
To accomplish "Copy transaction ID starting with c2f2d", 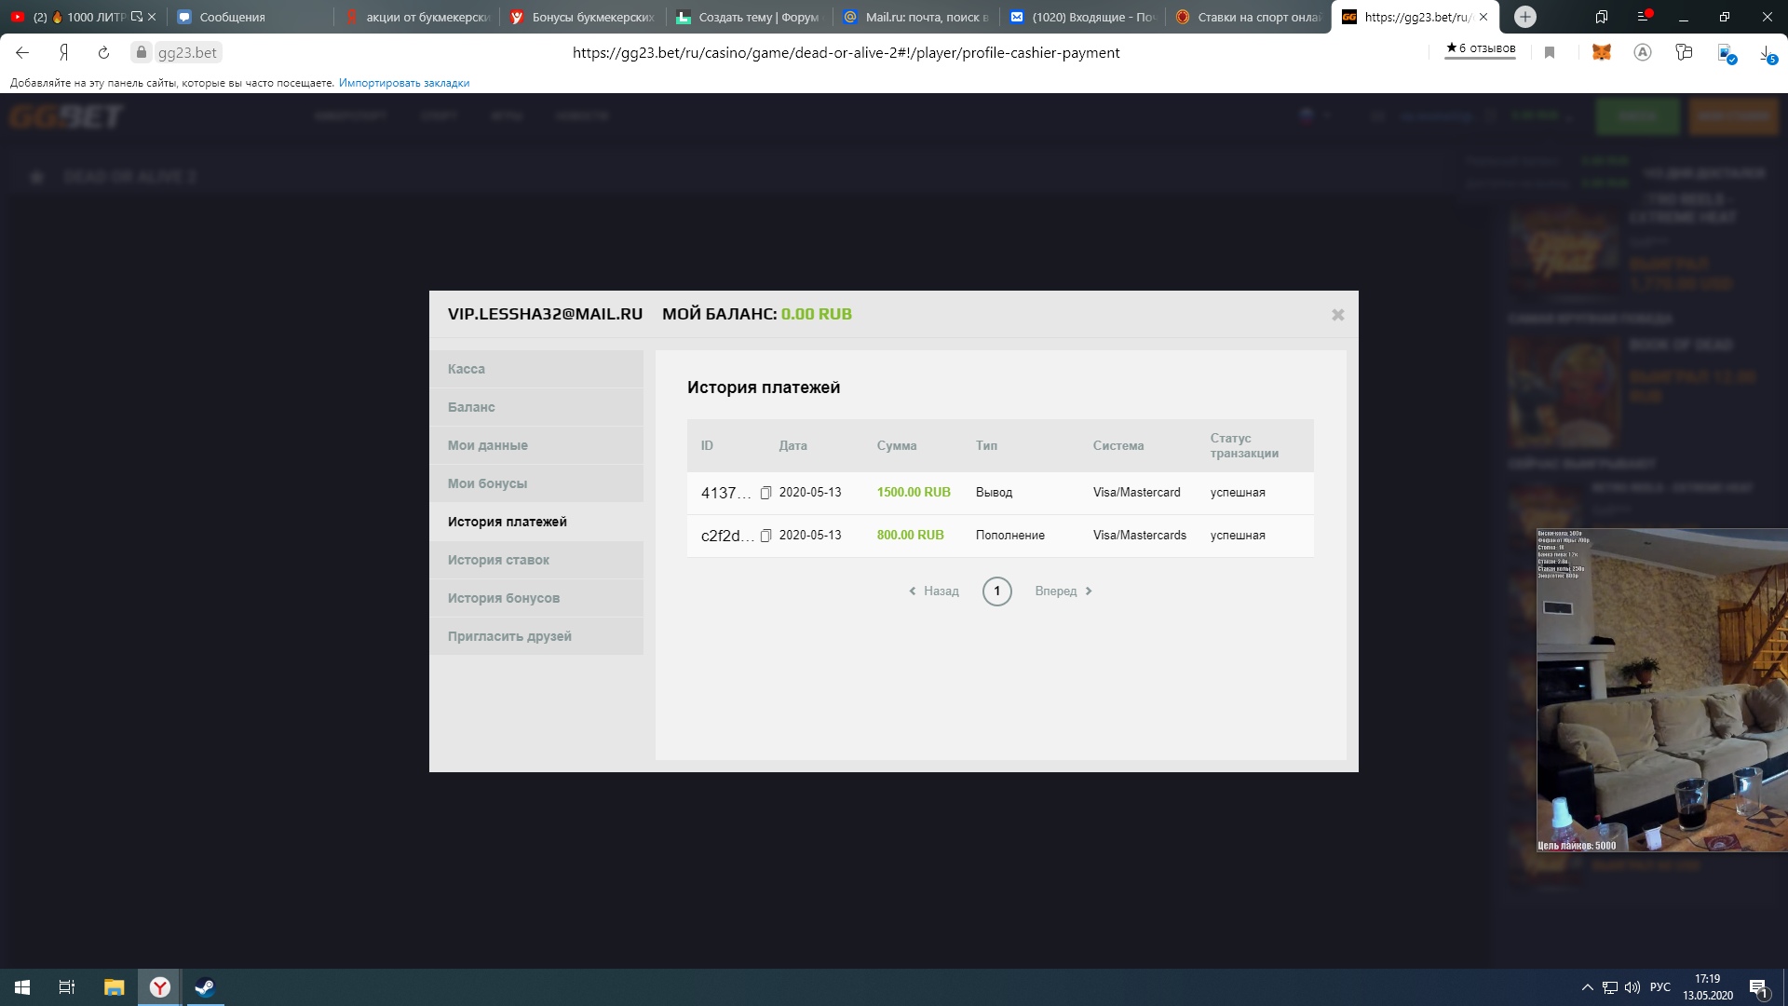I will 765,536.
